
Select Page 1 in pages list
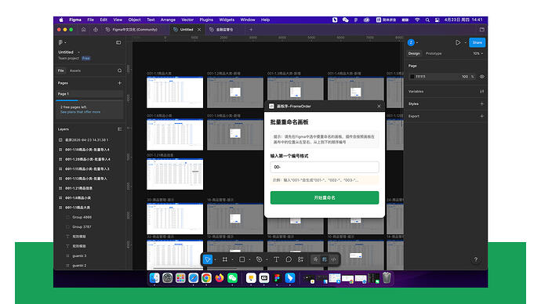coord(89,94)
